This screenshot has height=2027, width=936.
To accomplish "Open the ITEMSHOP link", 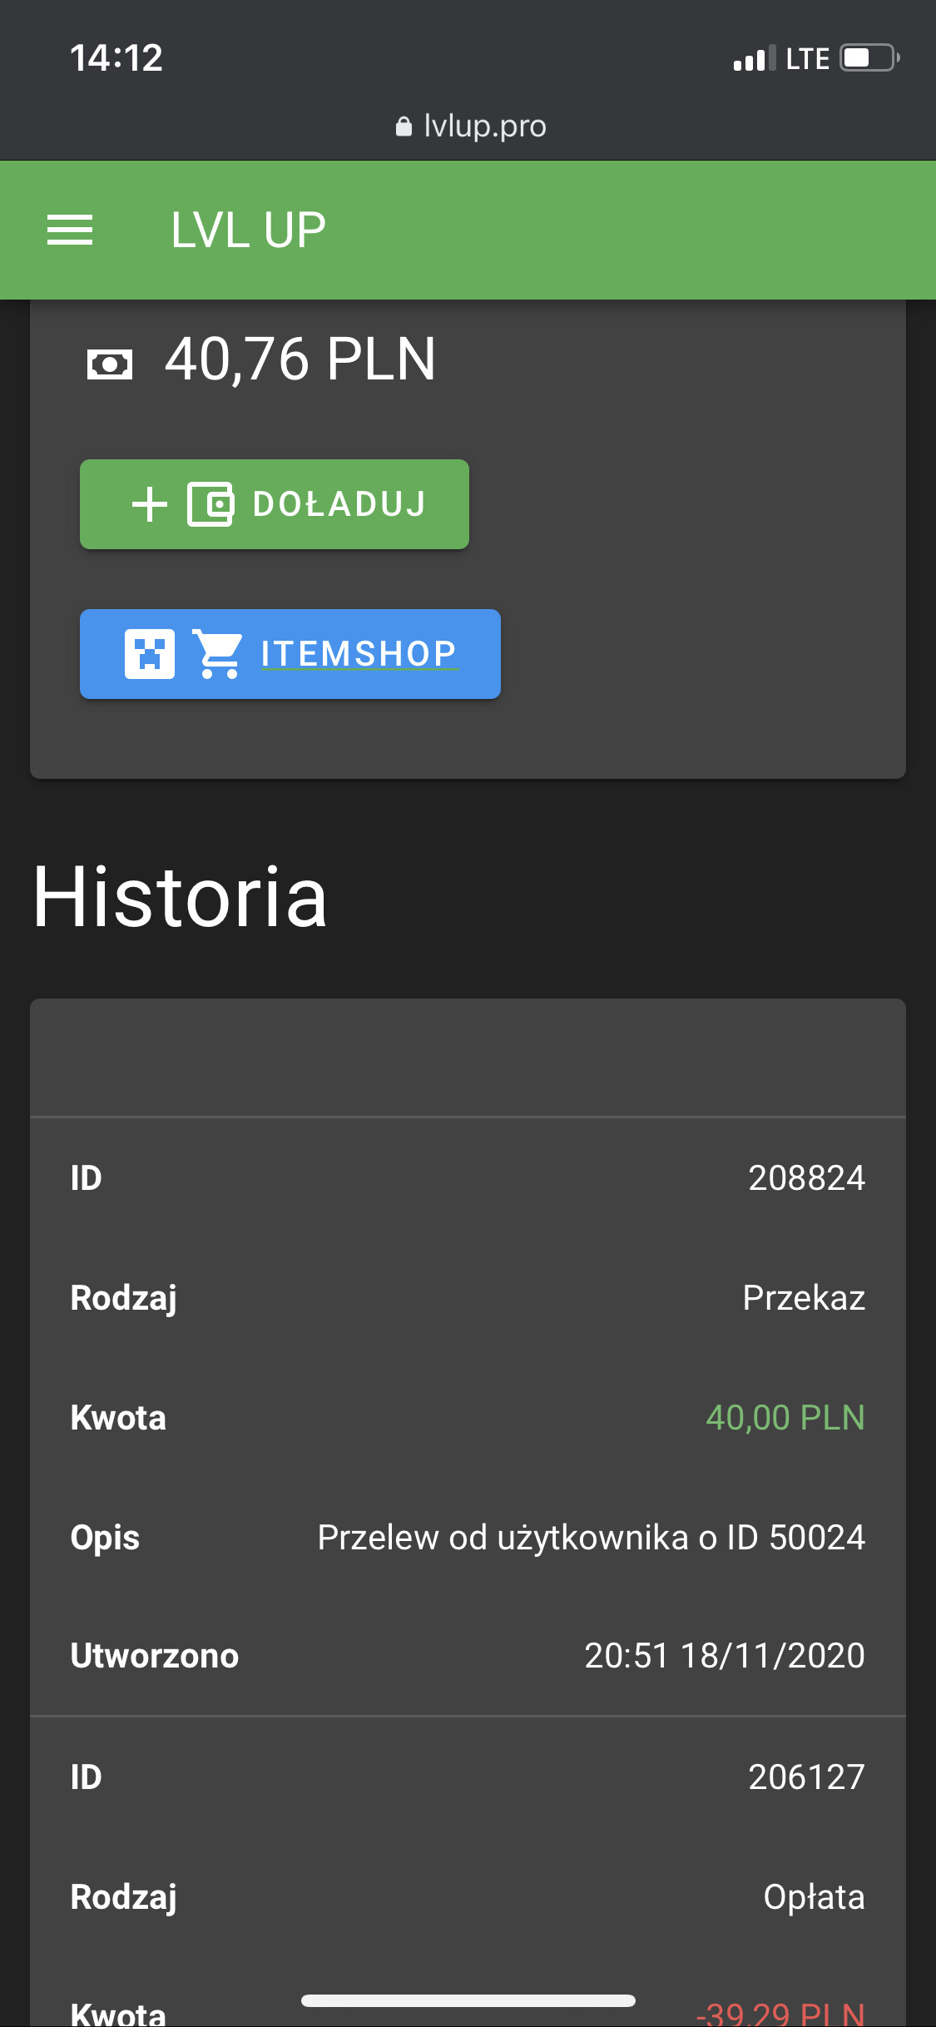I will tap(359, 654).
